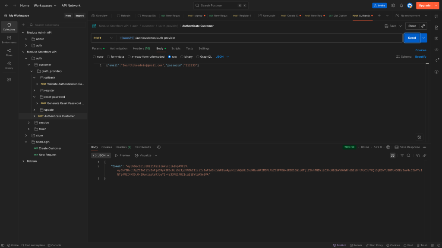
Task: Open the No environment selector
Action: pyautogui.click(x=411, y=16)
